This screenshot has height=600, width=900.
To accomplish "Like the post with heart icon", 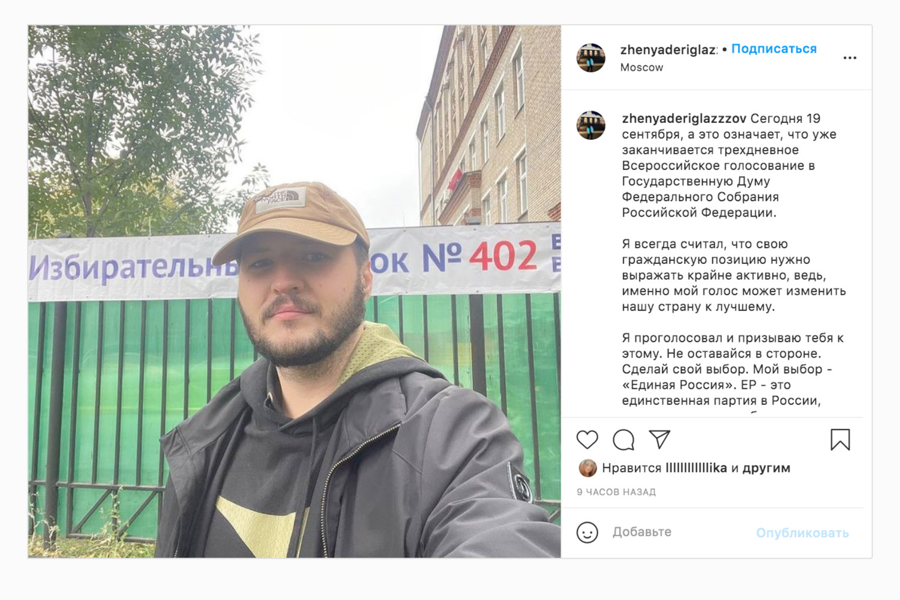I will tap(587, 440).
